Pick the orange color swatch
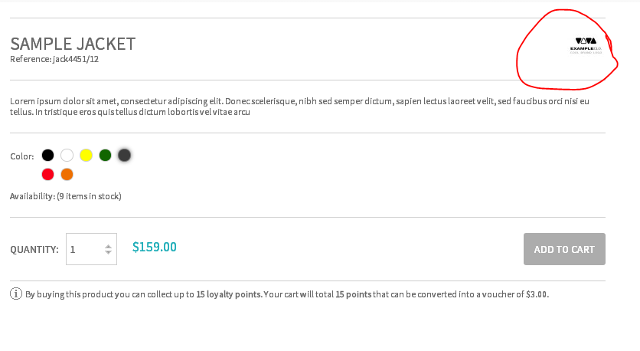Screen dimensions: 640x351 pos(67,175)
